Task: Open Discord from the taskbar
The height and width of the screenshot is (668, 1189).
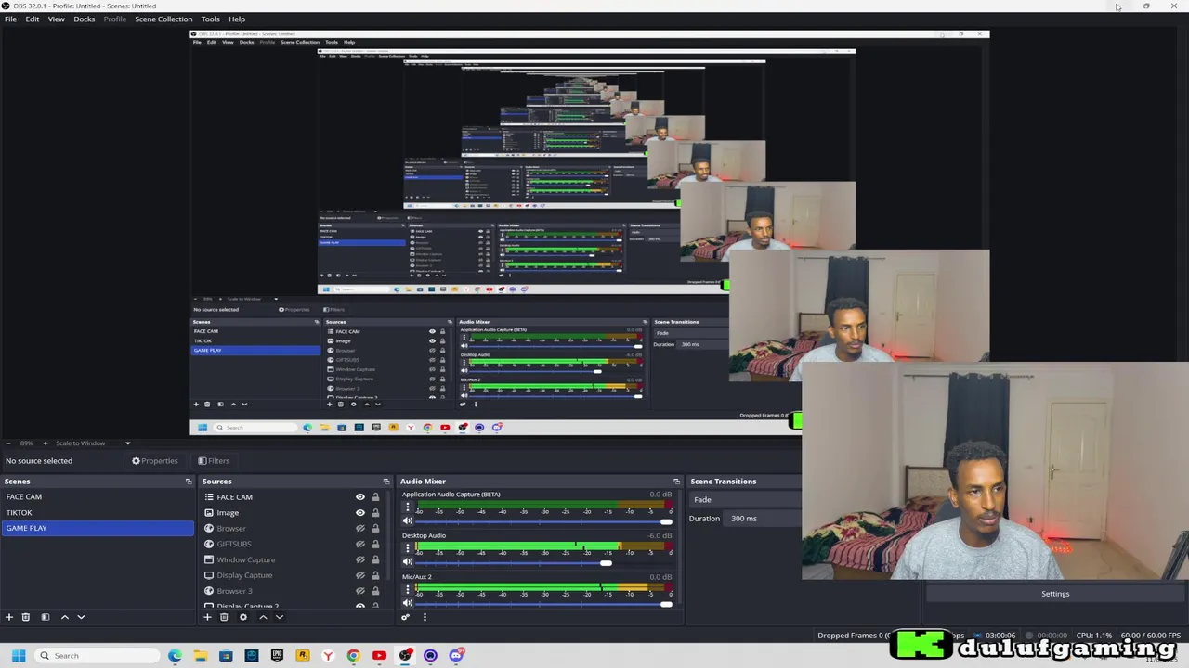Action: [x=456, y=656]
